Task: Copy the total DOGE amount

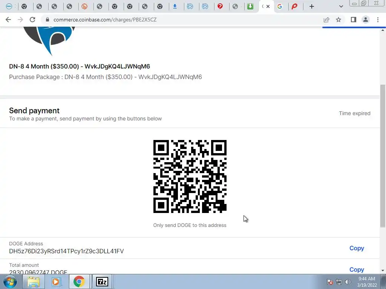Action: click(357, 269)
